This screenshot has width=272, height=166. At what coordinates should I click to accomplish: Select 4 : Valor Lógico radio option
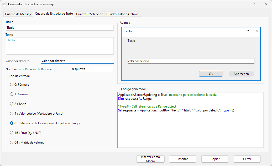click(37, 114)
